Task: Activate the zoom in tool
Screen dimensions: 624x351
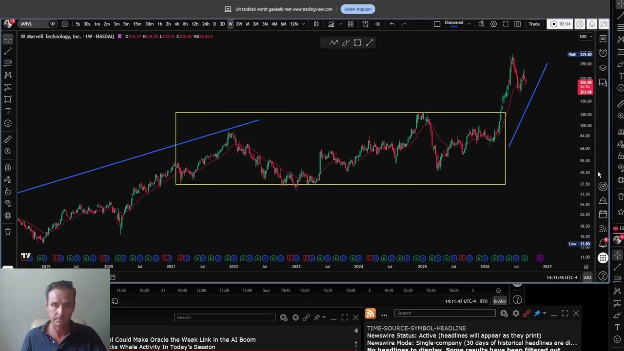Action: (x=8, y=151)
